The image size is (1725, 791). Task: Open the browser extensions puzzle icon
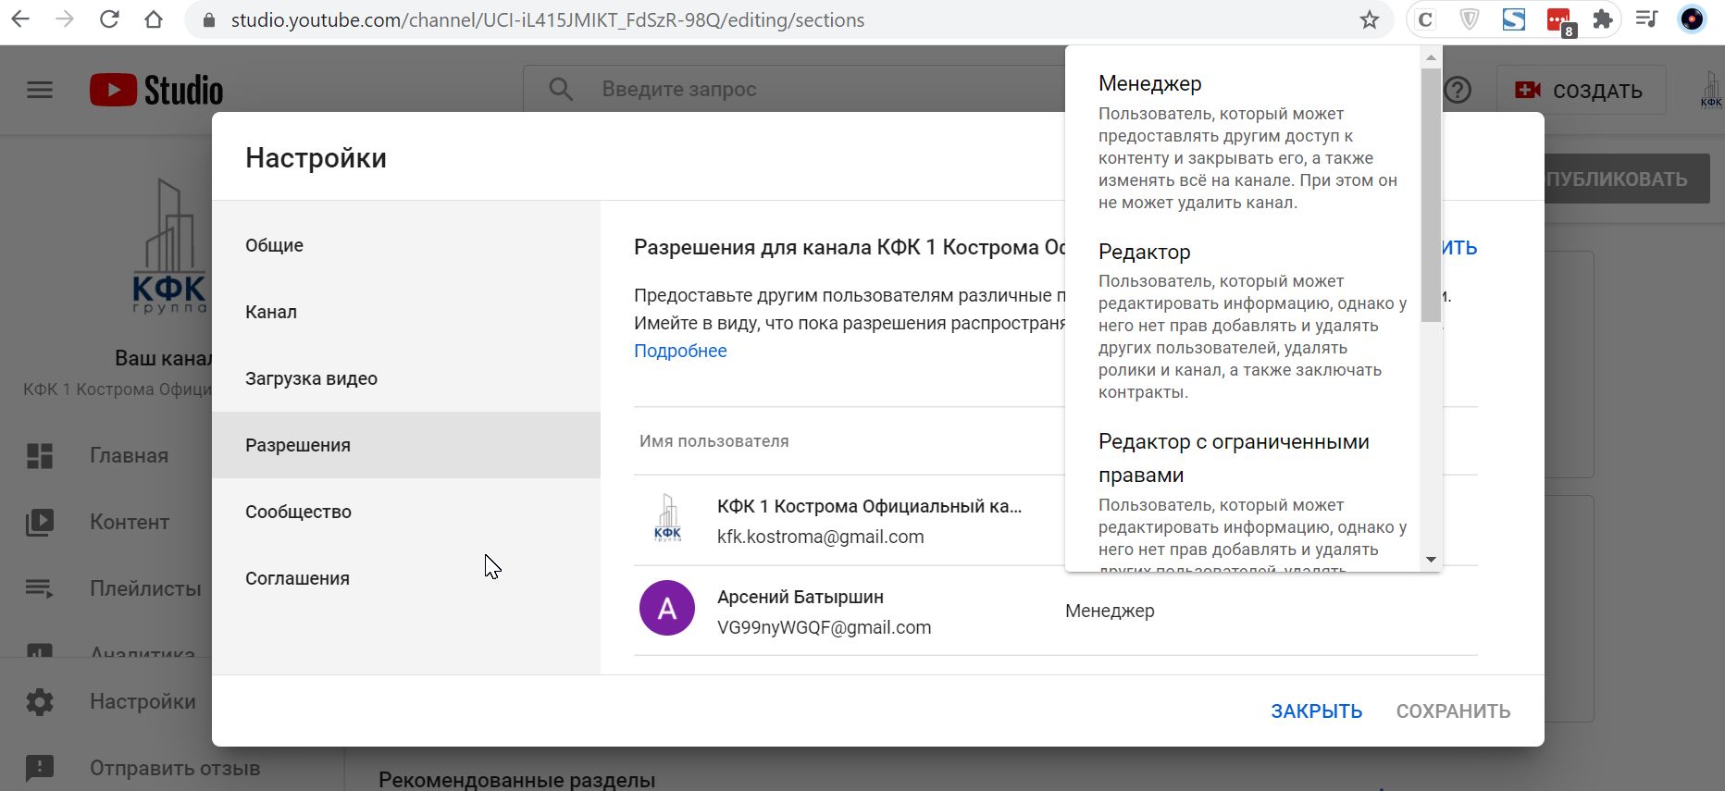click(1603, 19)
